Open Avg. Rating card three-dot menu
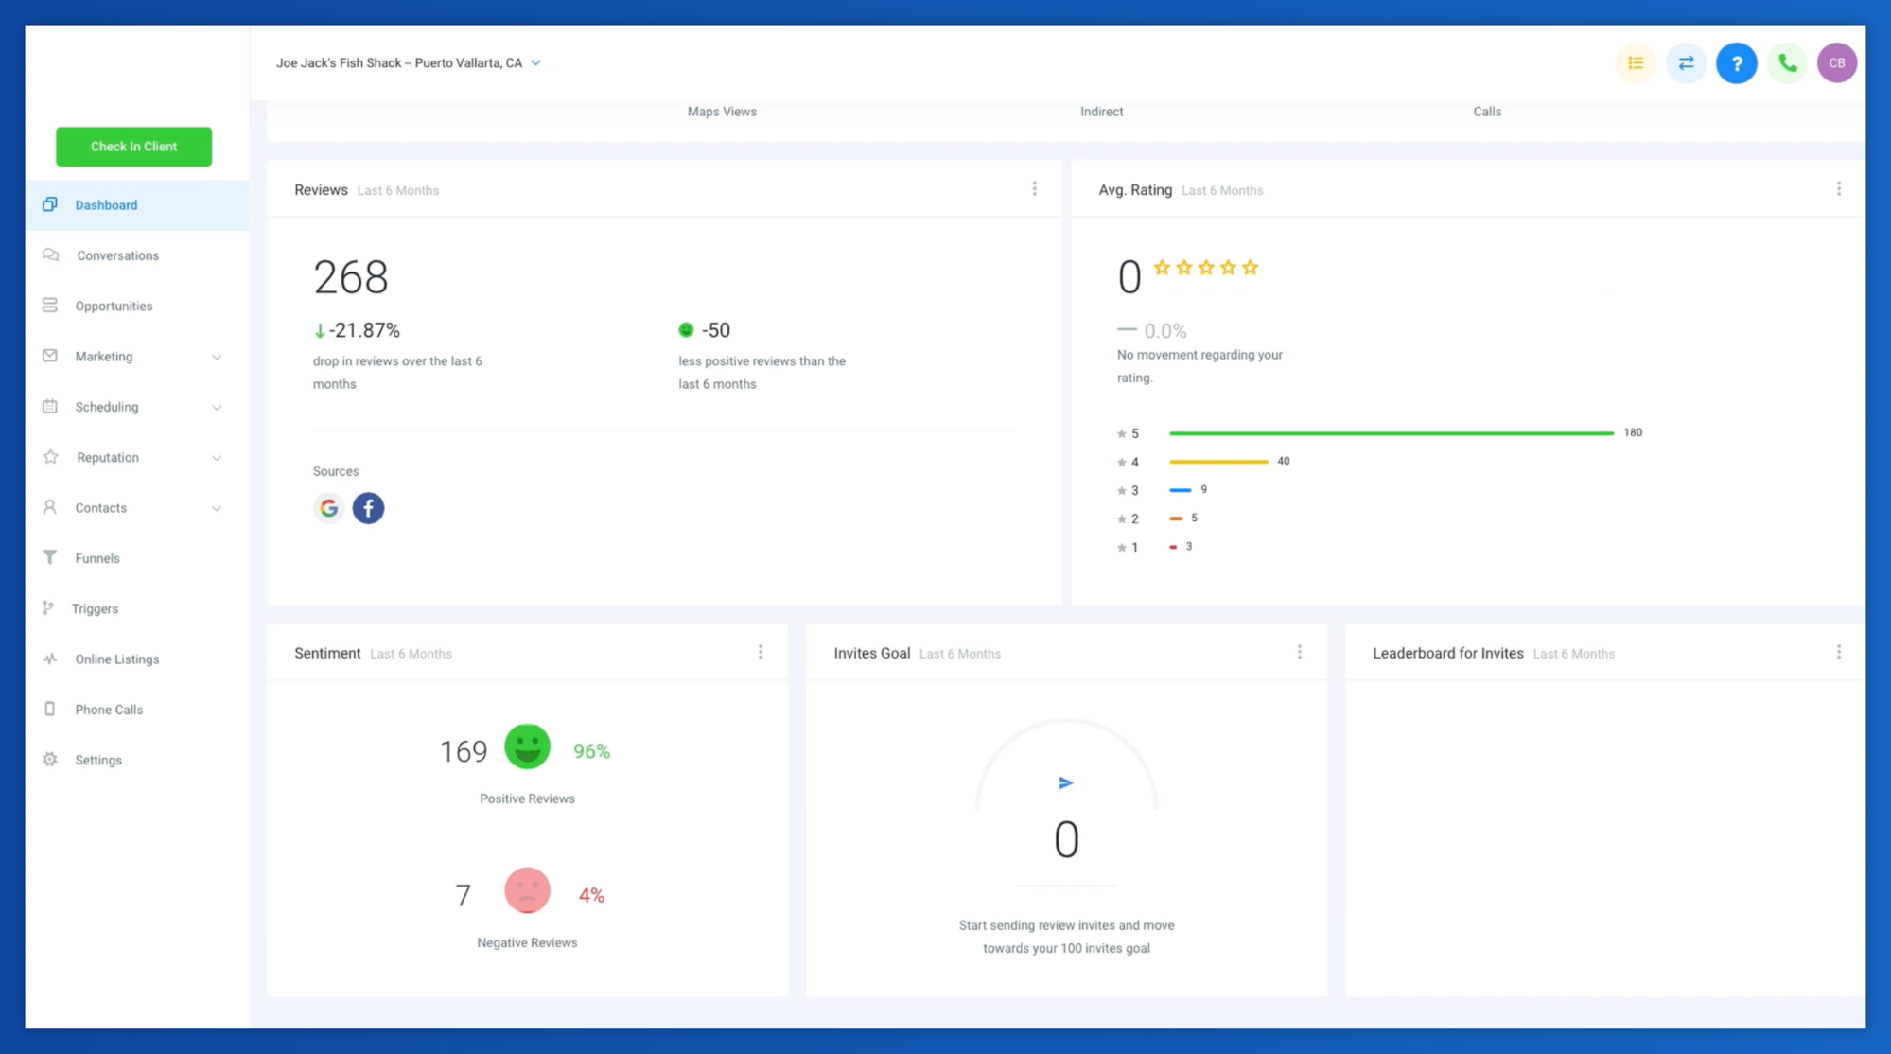The width and height of the screenshot is (1891, 1054). (x=1839, y=189)
